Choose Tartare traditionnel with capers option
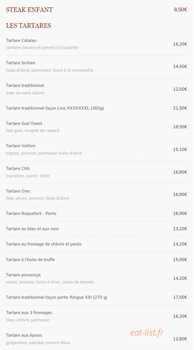 point(96,89)
